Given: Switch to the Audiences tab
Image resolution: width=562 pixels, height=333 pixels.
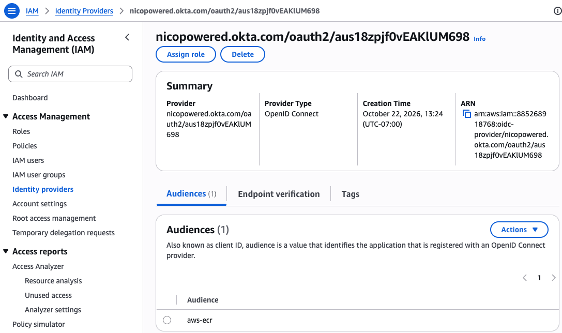Looking at the screenshot, I should click(x=191, y=194).
